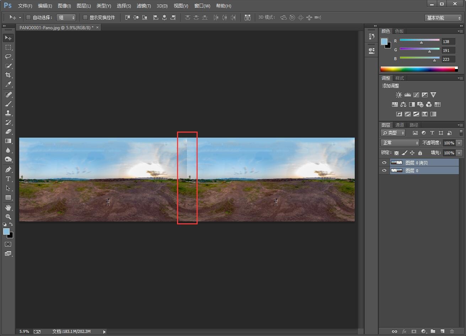The height and width of the screenshot is (336, 466).
Task: Select the Pen tool
Action: click(x=8, y=170)
